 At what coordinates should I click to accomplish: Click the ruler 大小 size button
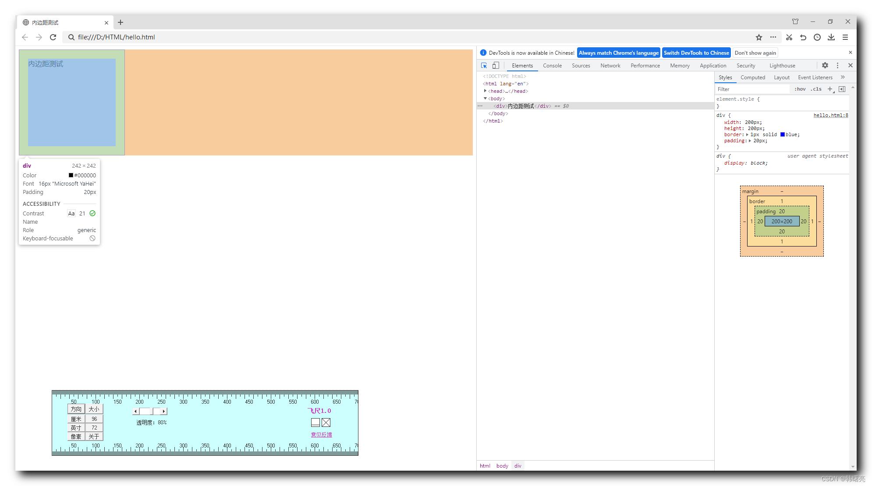[94, 409]
